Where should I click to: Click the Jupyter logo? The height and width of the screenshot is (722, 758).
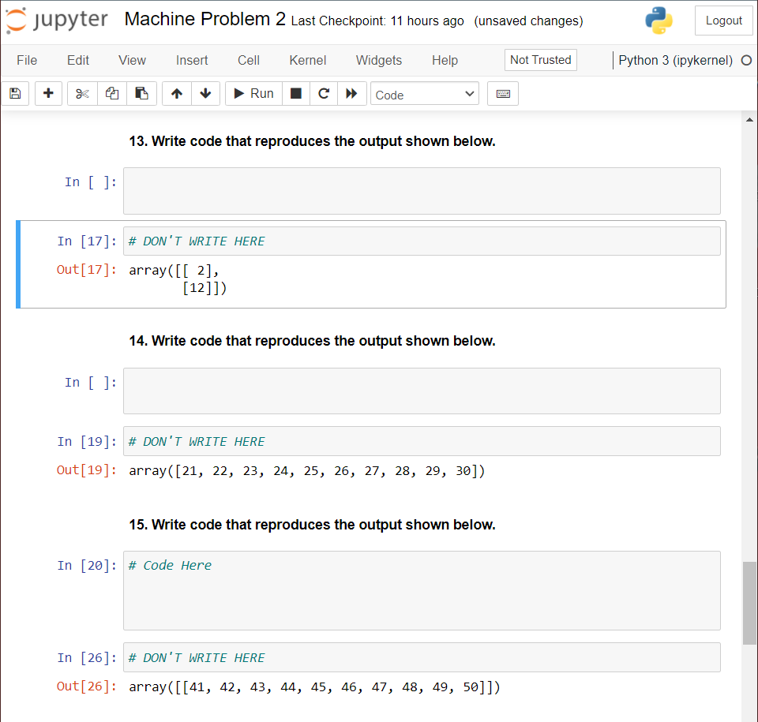[x=57, y=21]
